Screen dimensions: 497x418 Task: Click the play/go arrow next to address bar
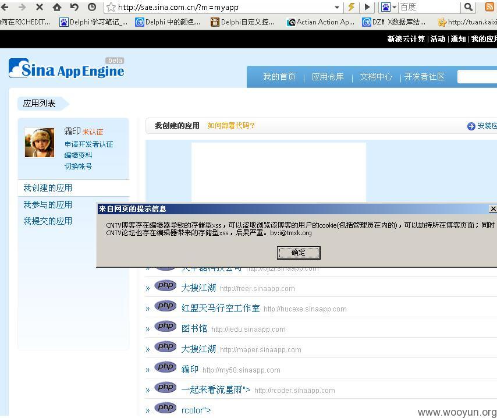[x=367, y=6]
